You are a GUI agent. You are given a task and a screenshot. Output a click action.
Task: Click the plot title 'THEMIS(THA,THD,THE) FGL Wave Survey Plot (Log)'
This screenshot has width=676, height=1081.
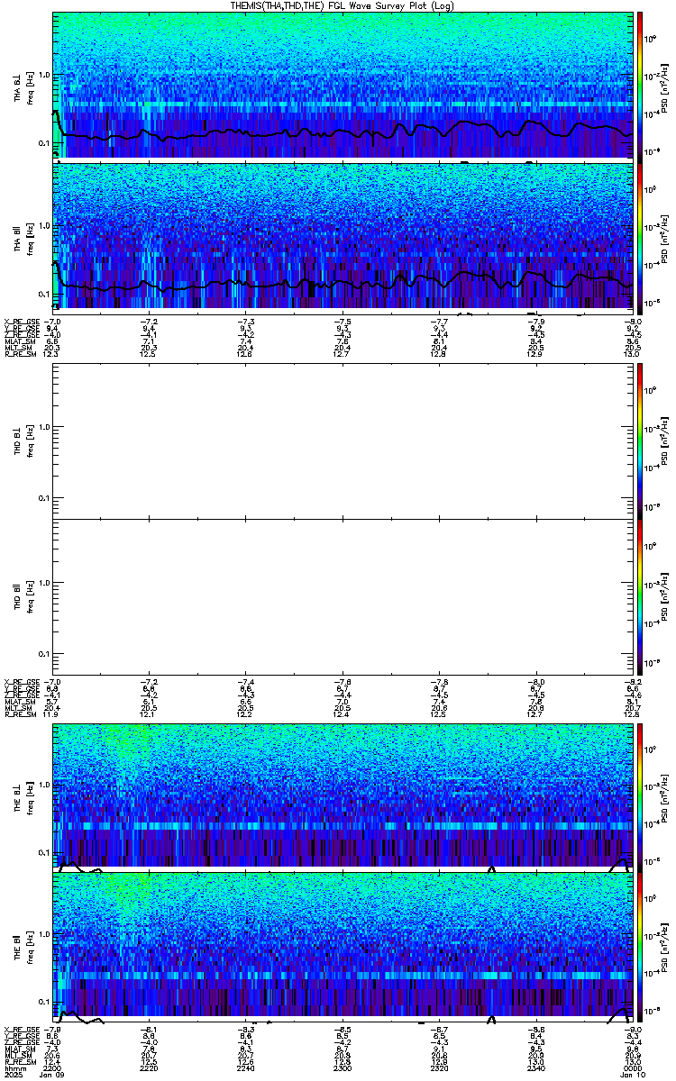pos(344,5)
